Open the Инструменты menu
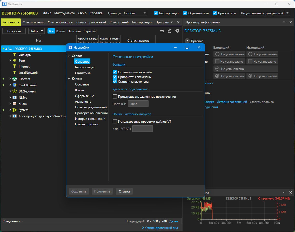The height and width of the screenshot is (232, 295). coord(65,13)
